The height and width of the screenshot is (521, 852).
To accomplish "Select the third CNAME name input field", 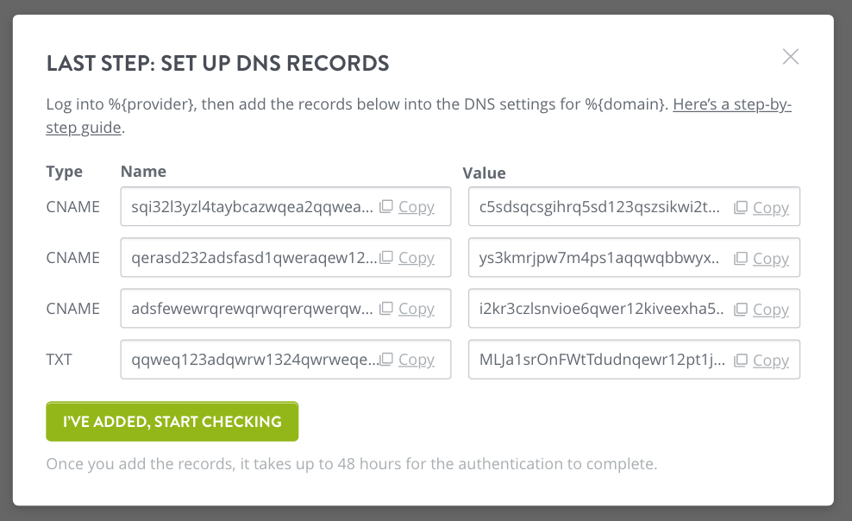I will [x=241, y=308].
